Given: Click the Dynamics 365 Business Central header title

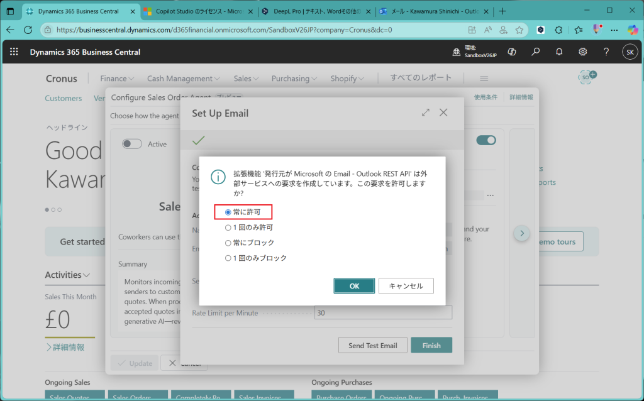Looking at the screenshot, I should click(85, 52).
